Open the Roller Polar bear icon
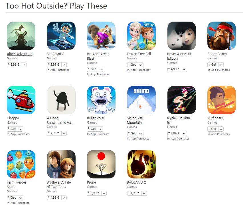 101,100
